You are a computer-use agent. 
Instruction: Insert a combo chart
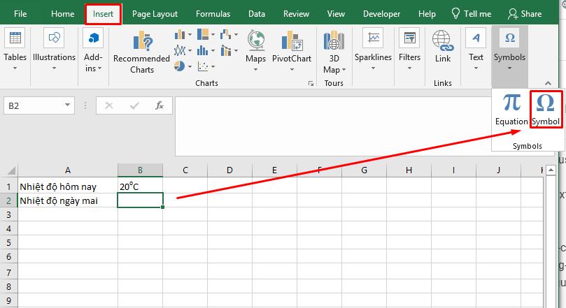229,50
